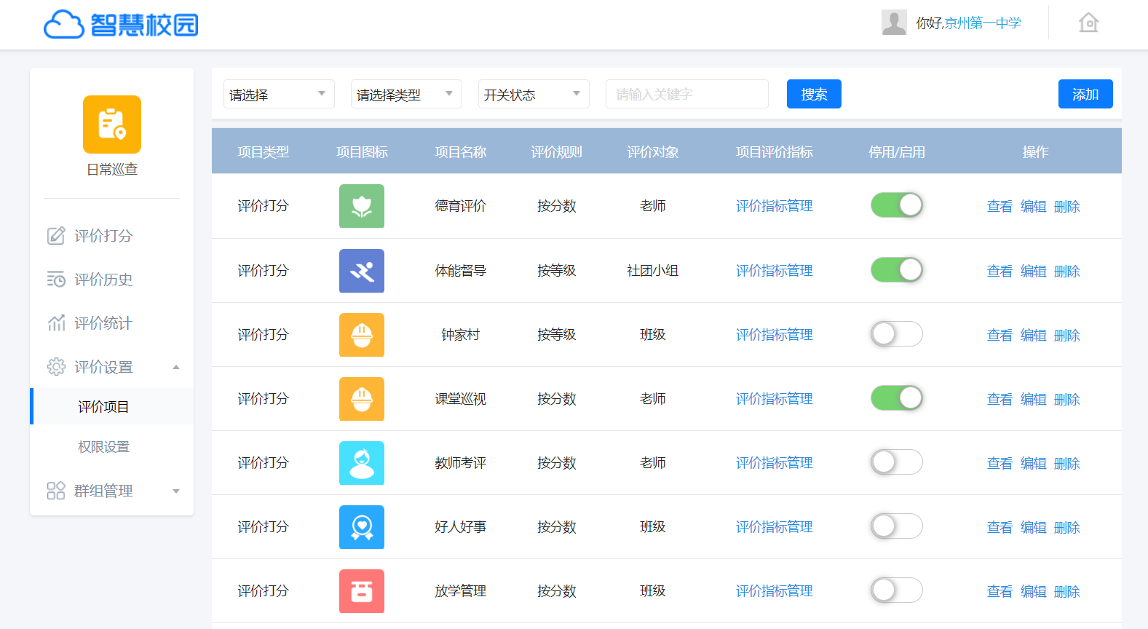The height and width of the screenshot is (629, 1148).
Task: Click the 京州第一中学 school name
Action: [983, 23]
